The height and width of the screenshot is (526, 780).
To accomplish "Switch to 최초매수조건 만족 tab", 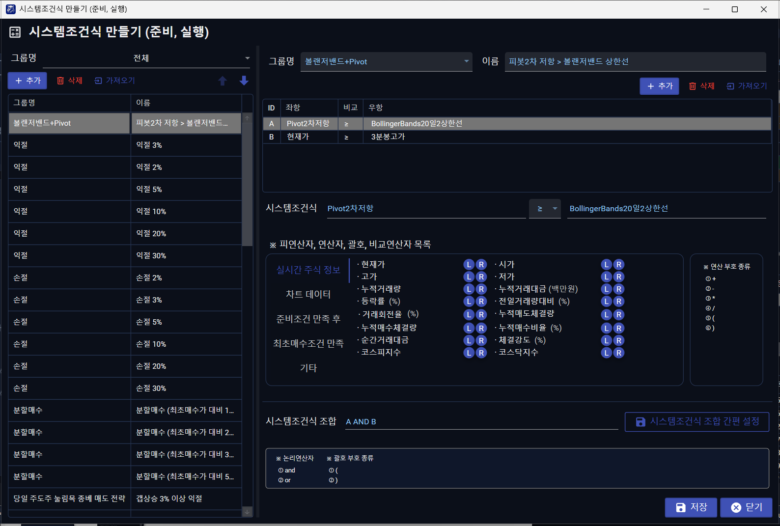I will tap(308, 343).
